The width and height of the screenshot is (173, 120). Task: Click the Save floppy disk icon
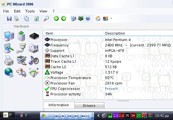pos(9,19)
